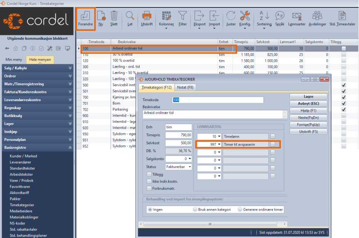Click the Slett trash icon

(114, 16)
